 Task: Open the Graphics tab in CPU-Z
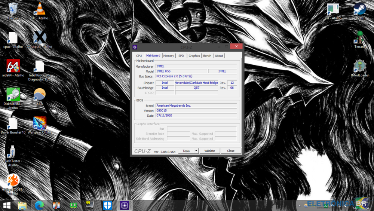[x=194, y=56]
